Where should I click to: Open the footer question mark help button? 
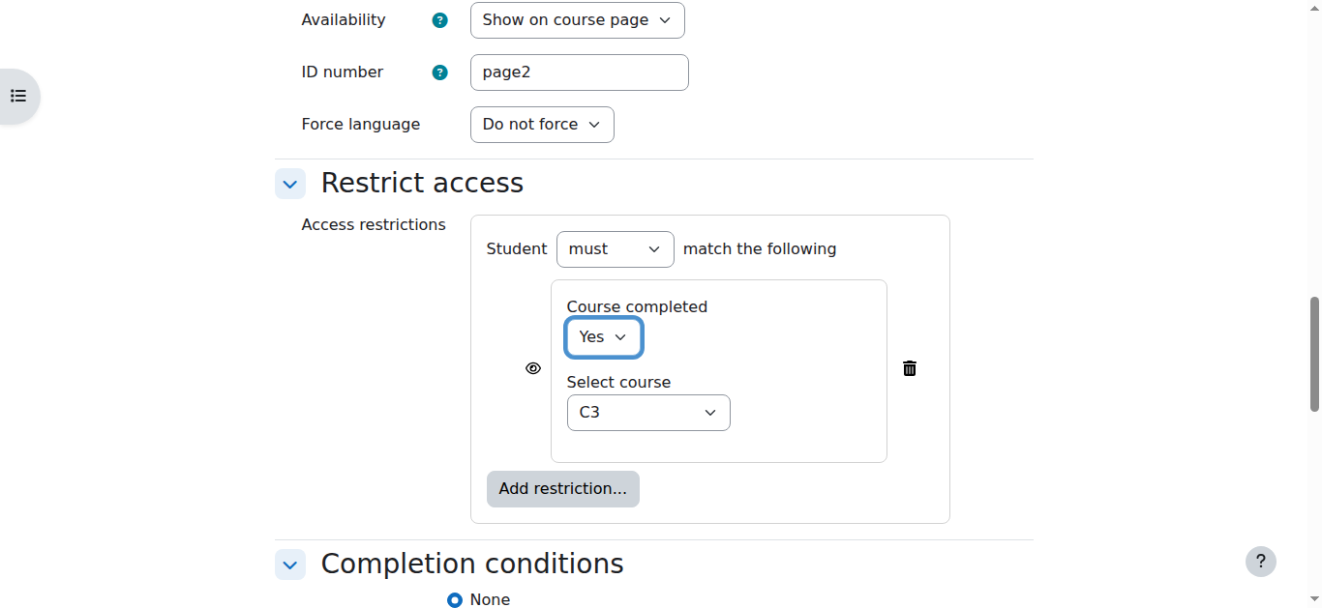1260,562
